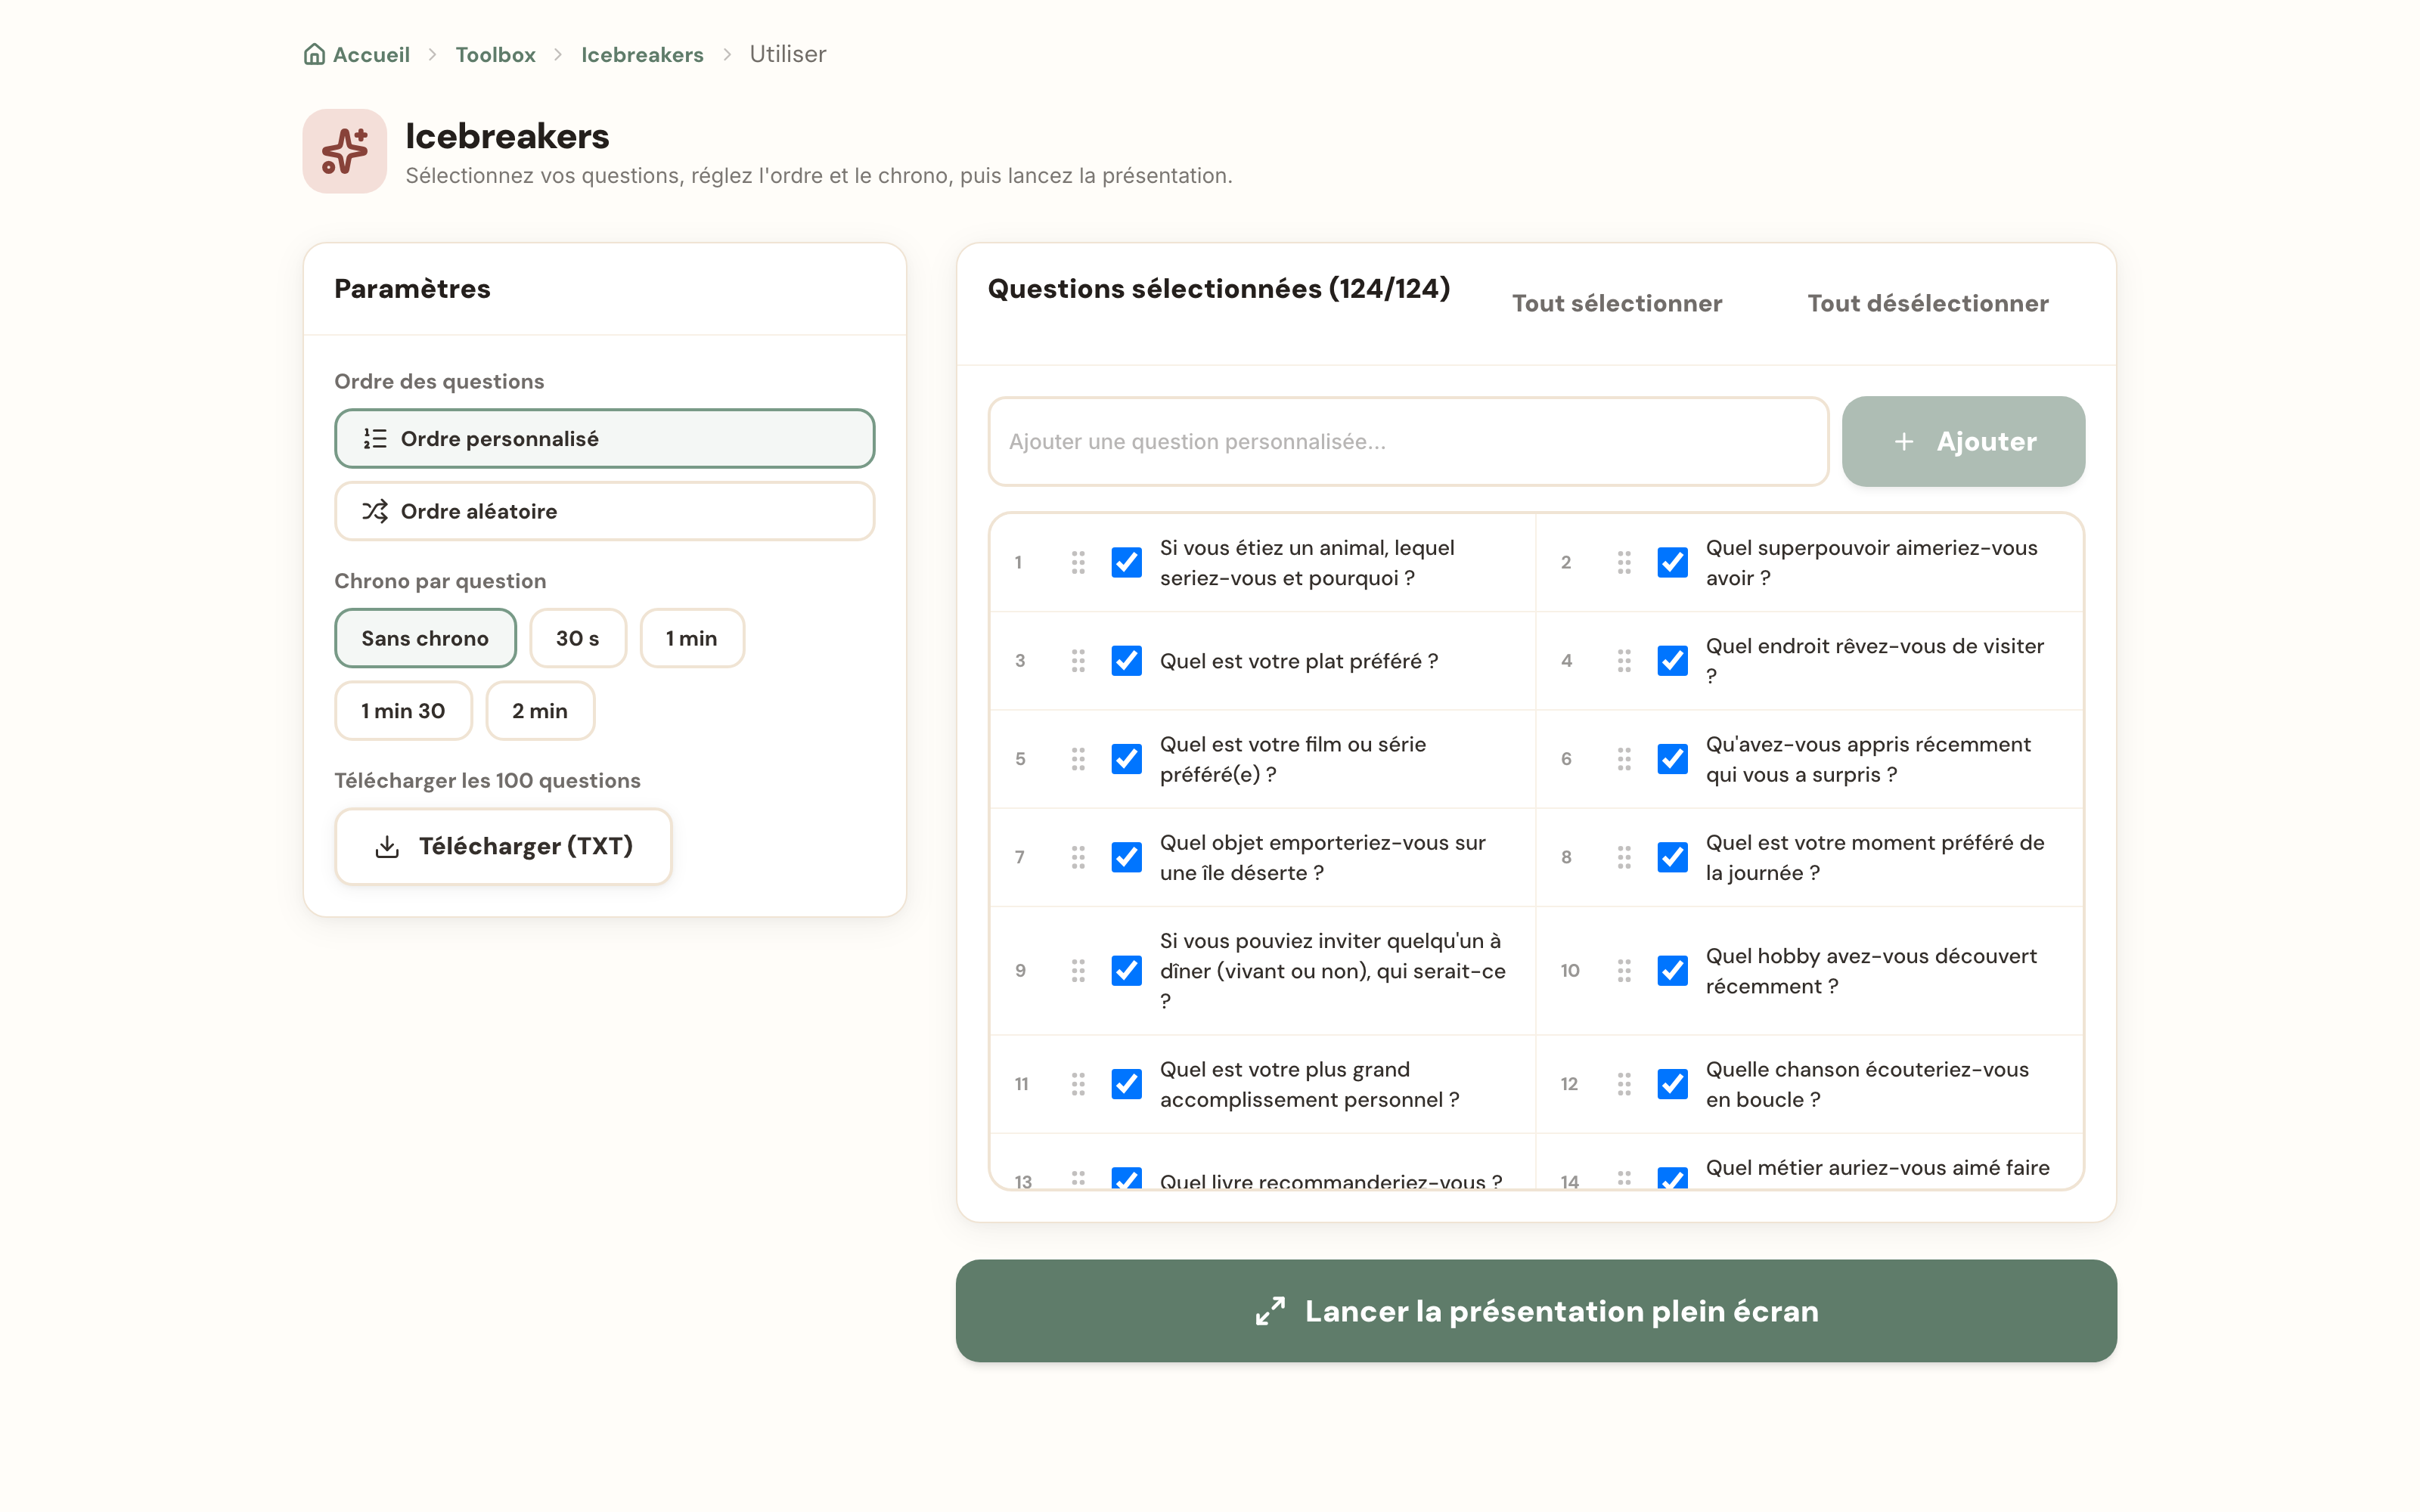Uncheck the hobby question checkbox
This screenshot has width=2420, height=1512.
pyautogui.click(x=1673, y=970)
